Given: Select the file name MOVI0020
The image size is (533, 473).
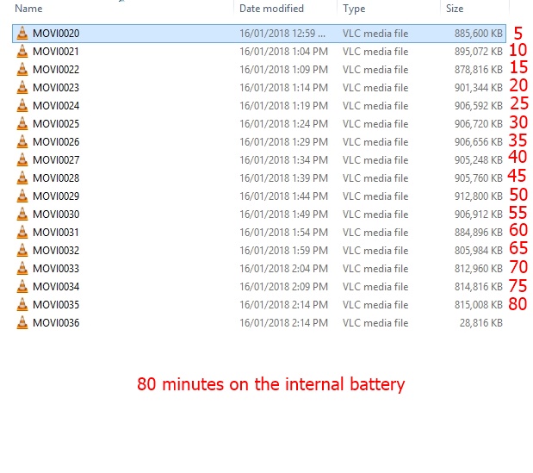Looking at the screenshot, I should click(x=56, y=34).
